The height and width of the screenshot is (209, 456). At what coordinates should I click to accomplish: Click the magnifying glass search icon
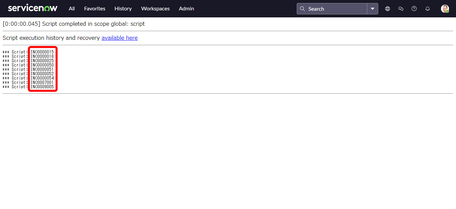point(302,9)
